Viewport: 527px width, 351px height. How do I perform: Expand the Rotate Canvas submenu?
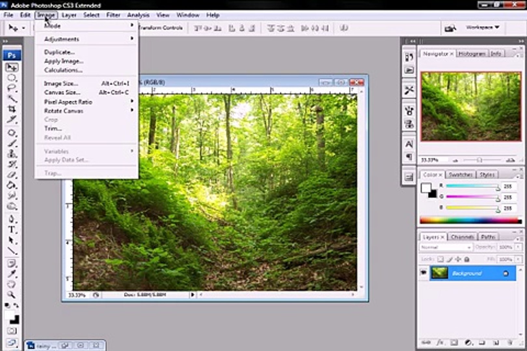click(87, 111)
